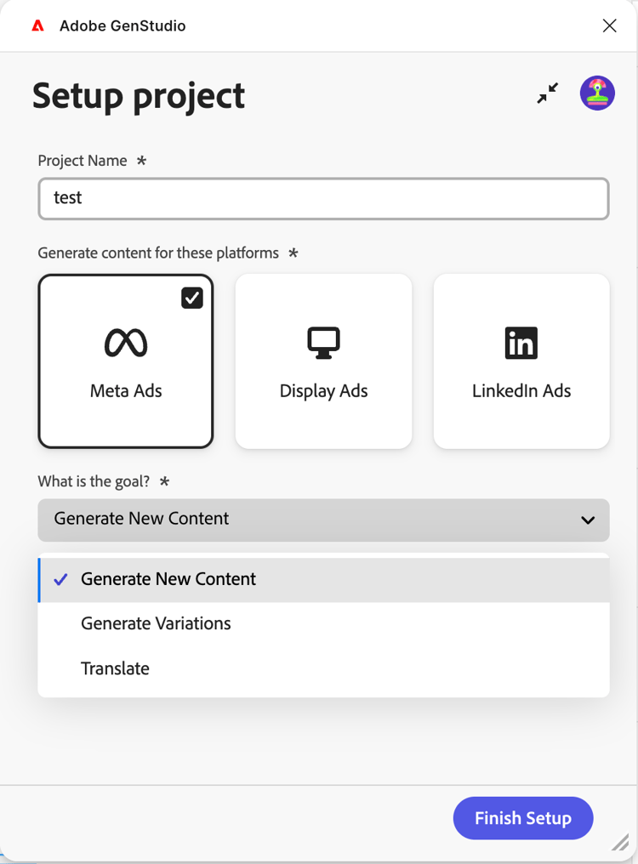Open the user avatar profile icon

tap(597, 94)
